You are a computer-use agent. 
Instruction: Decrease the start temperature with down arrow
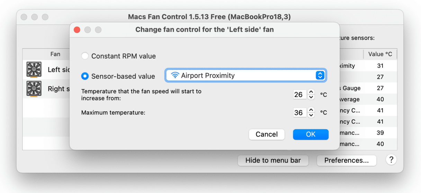[x=311, y=97]
